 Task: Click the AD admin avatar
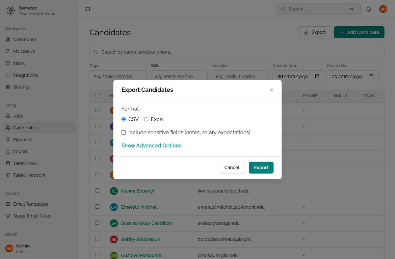click(383, 9)
